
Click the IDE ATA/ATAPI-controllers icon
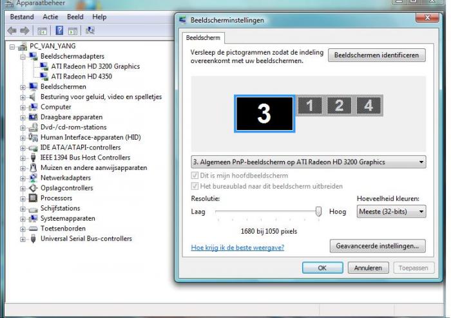[x=34, y=148]
